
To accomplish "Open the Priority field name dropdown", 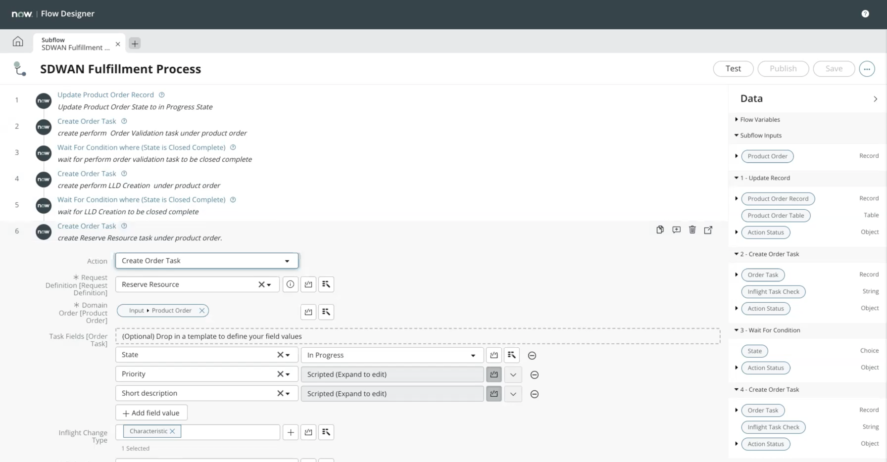I will pos(288,374).
